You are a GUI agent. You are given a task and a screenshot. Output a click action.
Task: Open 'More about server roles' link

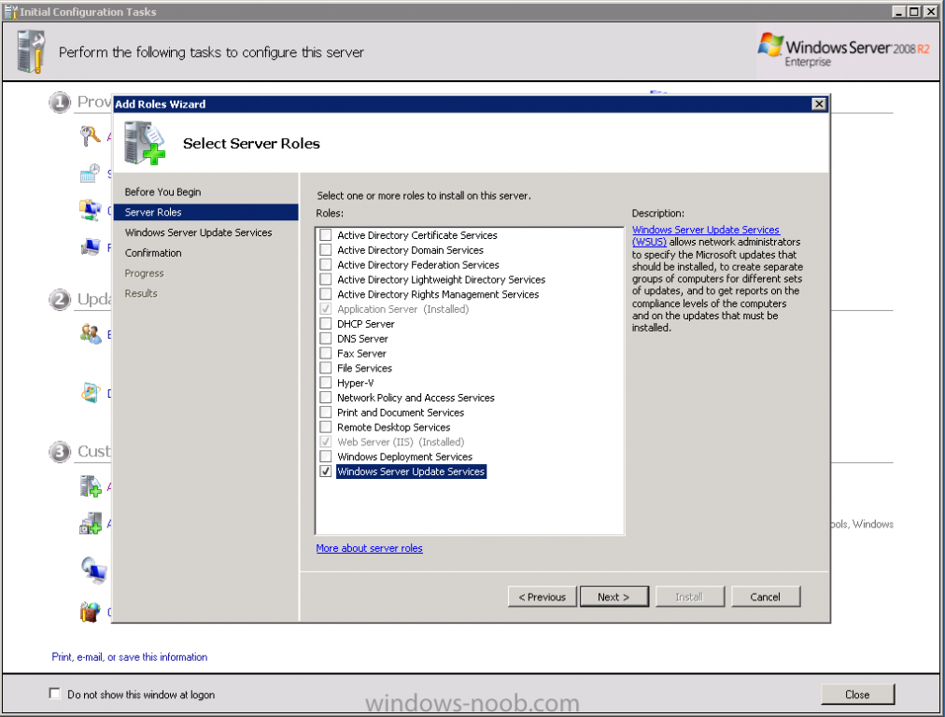(x=369, y=548)
